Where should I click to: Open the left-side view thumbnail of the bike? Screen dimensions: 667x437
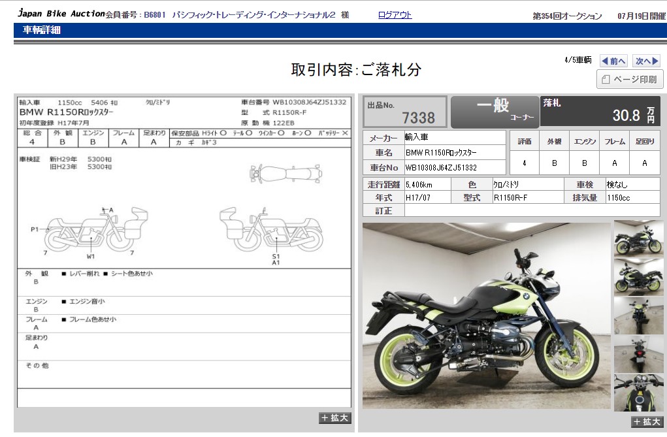tap(638, 277)
